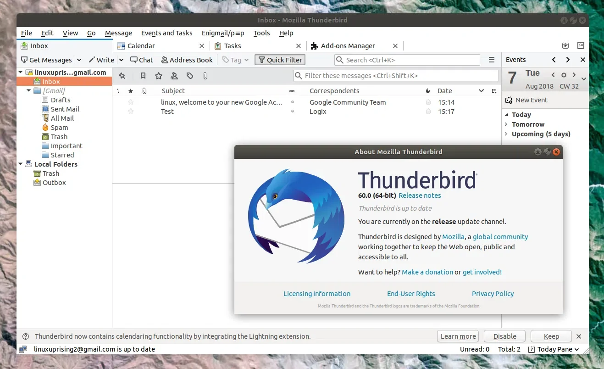Star the Test message
Screen dimensions: 604x369
(x=131, y=112)
